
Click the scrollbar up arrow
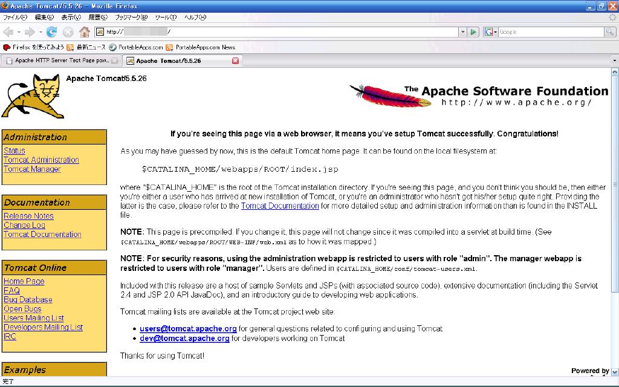615,72
